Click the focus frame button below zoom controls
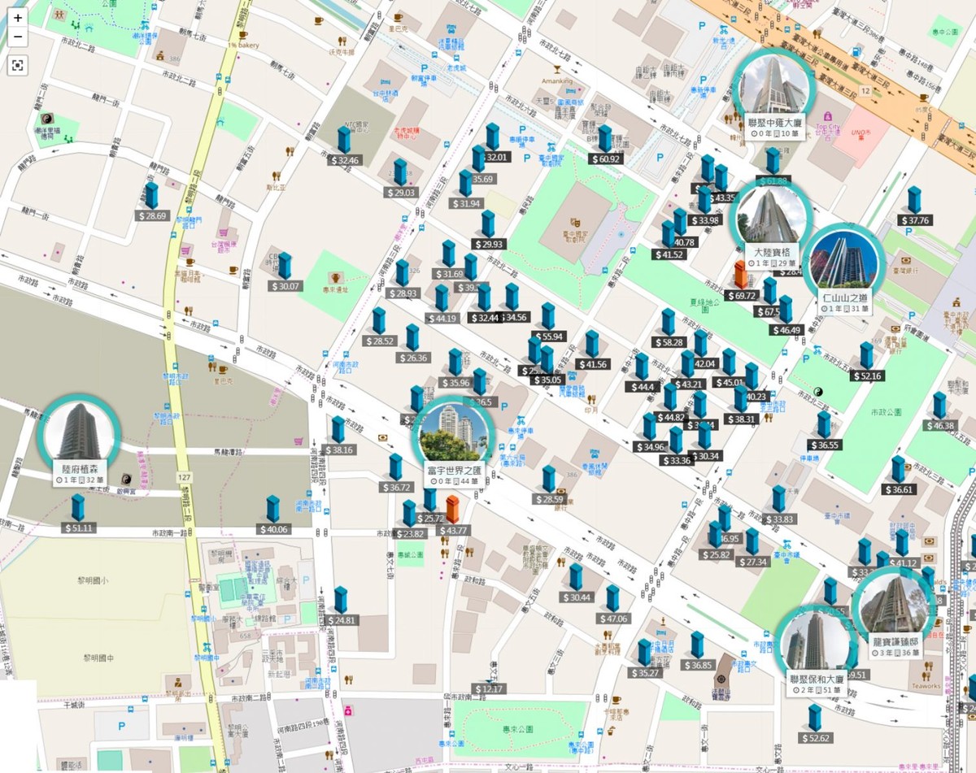Viewport: 976px width, 773px height. [18, 65]
